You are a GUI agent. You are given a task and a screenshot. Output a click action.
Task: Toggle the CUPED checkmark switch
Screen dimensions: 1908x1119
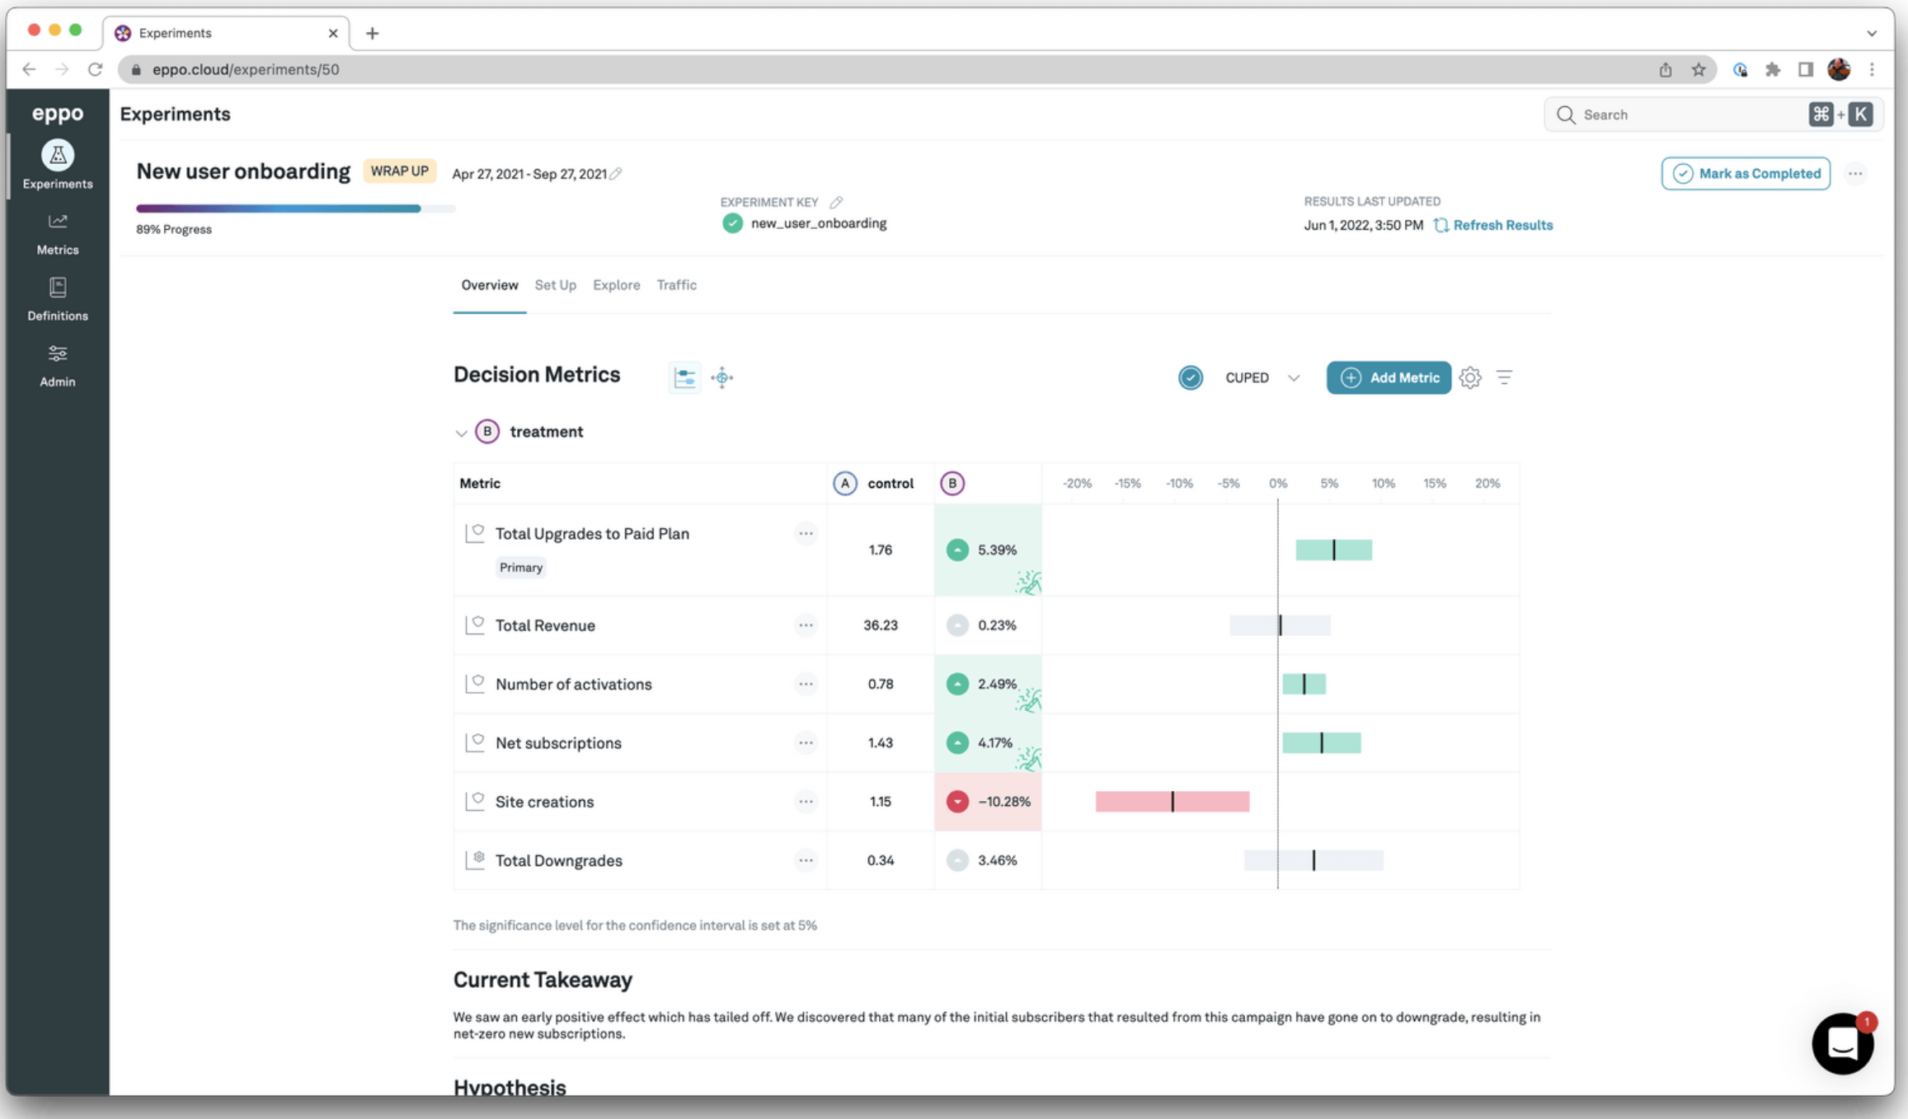click(1190, 377)
